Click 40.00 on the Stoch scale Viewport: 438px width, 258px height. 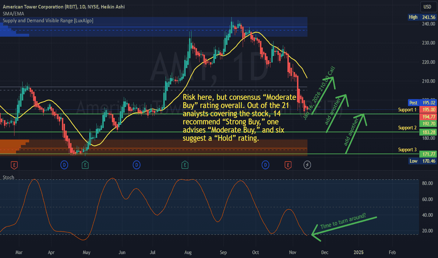click(x=427, y=215)
